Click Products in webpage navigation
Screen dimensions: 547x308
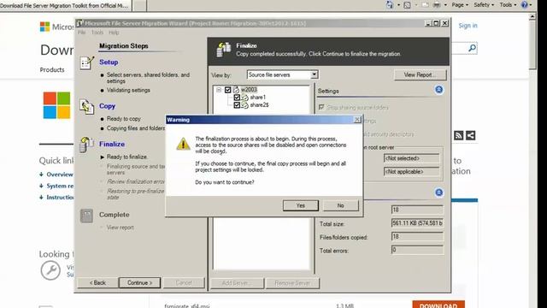[x=52, y=69]
